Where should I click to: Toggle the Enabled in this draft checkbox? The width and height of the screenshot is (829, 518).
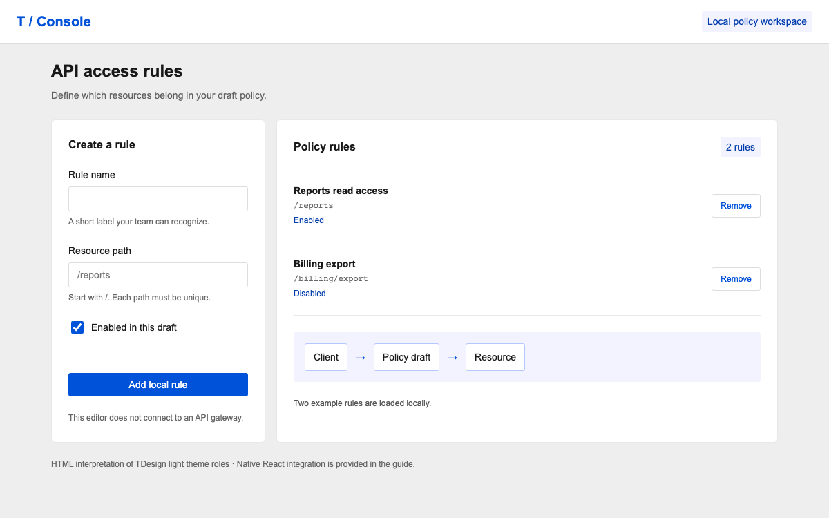(77, 327)
